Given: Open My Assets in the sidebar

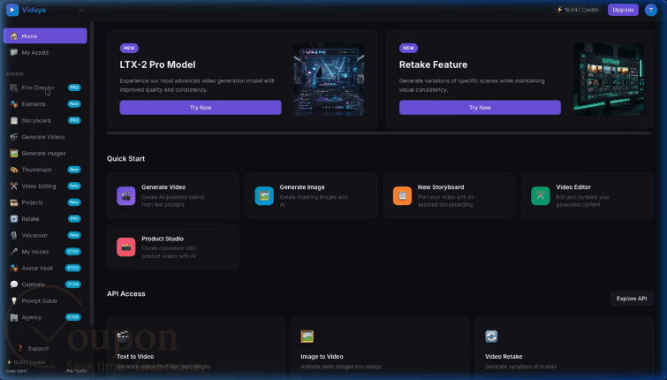Looking at the screenshot, I should (x=45, y=52).
